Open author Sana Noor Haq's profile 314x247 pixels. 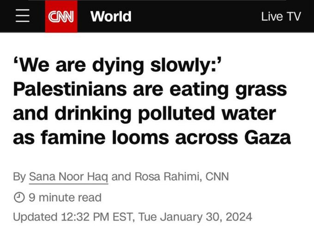[x=69, y=177]
